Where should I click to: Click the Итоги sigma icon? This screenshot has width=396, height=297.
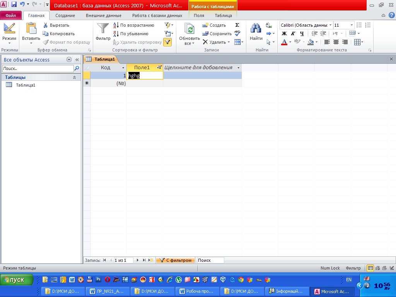click(x=237, y=25)
